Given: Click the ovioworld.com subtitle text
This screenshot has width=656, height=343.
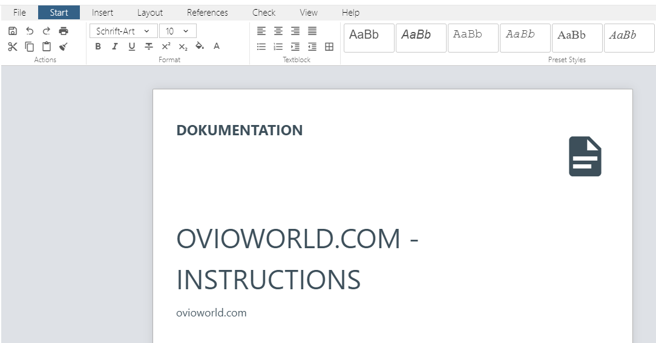Looking at the screenshot, I should [211, 313].
